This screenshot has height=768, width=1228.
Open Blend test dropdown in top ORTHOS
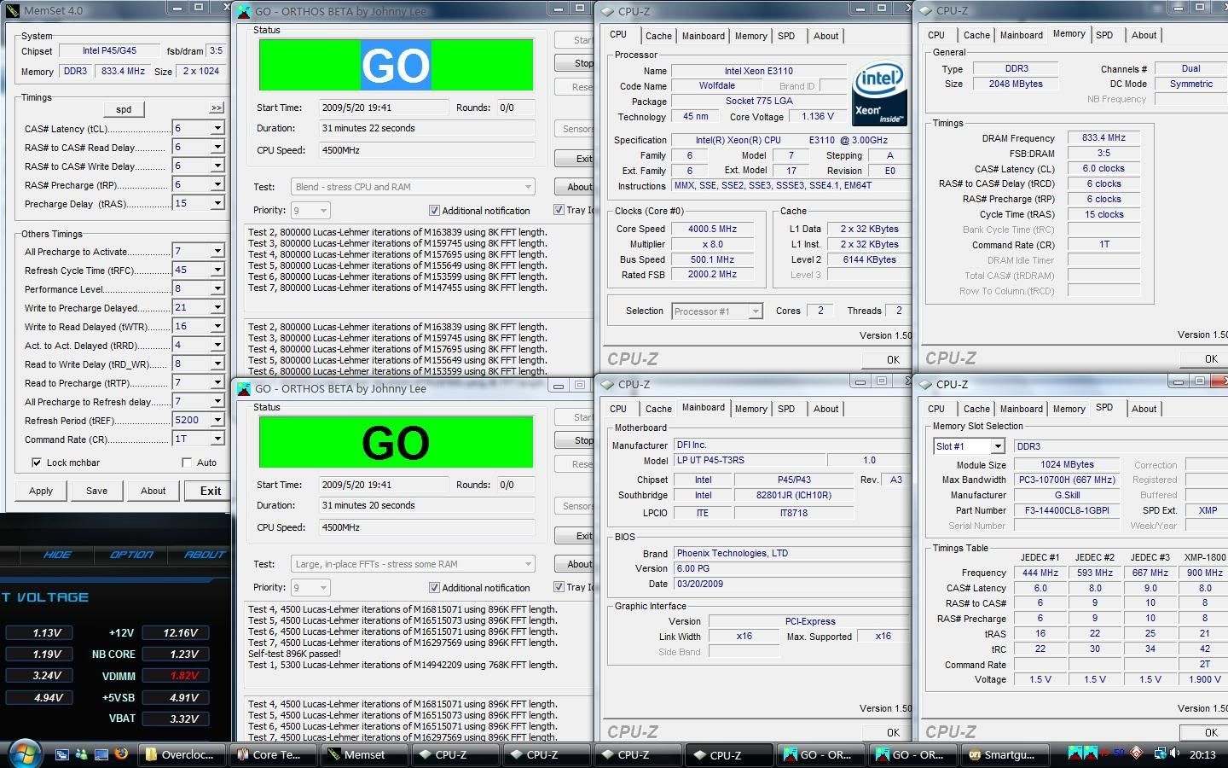click(414, 187)
